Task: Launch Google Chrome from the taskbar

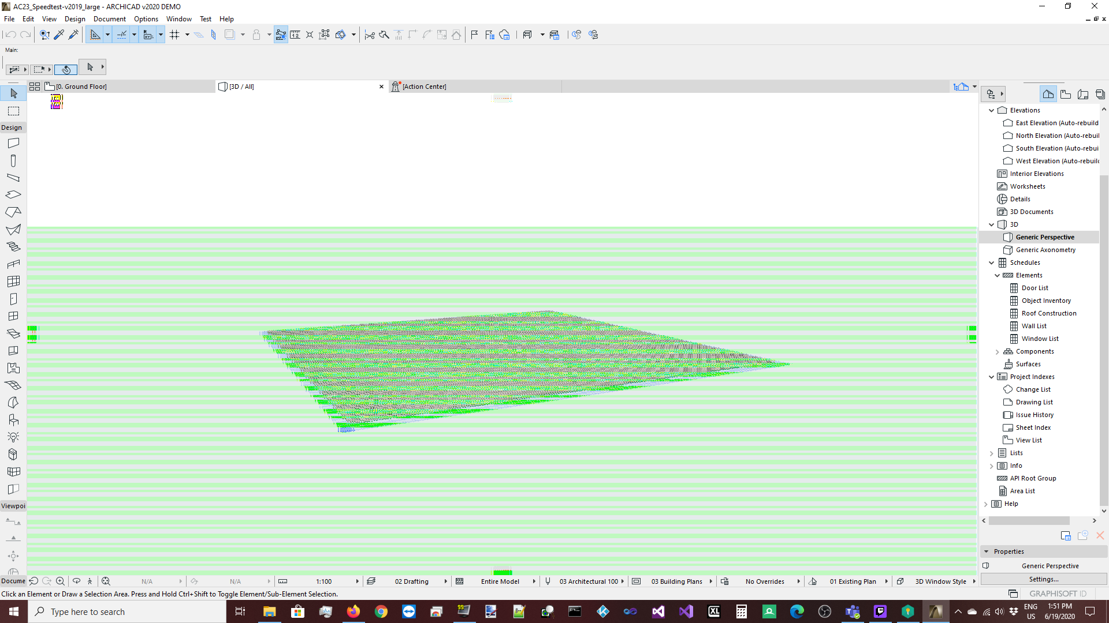Action: click(x=381, y=611)
